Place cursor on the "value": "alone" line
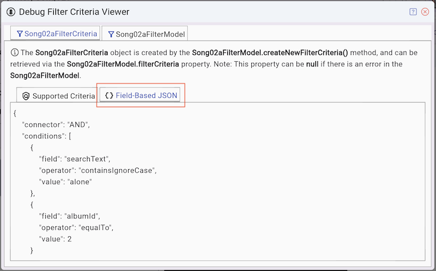This screenshot has width=436, height=271. pyautogui.click(x=65, y=182)
